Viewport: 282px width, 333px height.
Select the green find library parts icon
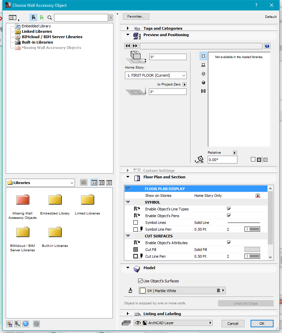42,18
